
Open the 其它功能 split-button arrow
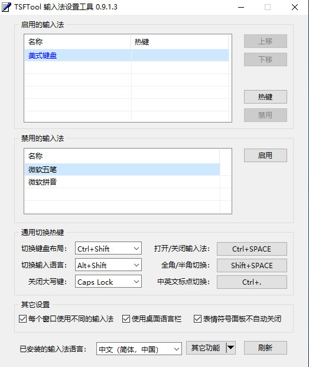pyautogui.click(x=231, y=347)
